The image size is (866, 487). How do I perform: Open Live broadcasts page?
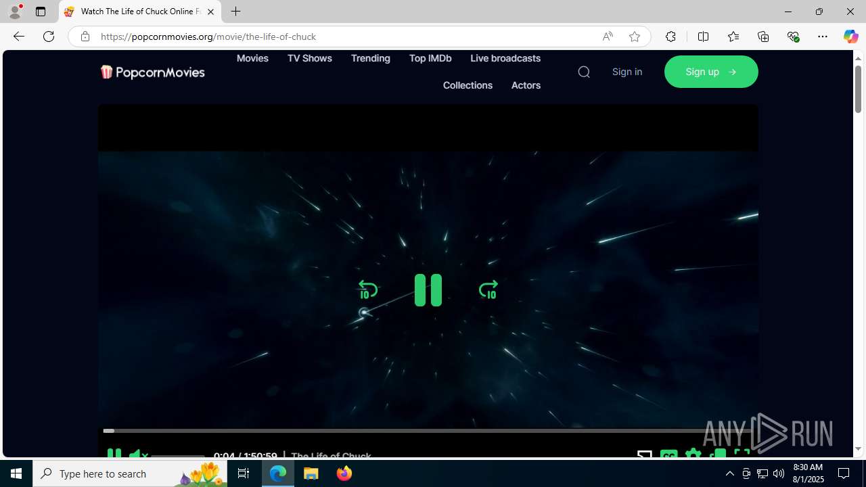click(x=505, y=58)
